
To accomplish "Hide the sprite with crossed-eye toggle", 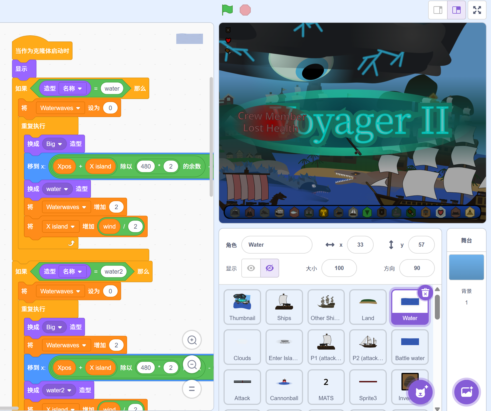I will [270, 268].
